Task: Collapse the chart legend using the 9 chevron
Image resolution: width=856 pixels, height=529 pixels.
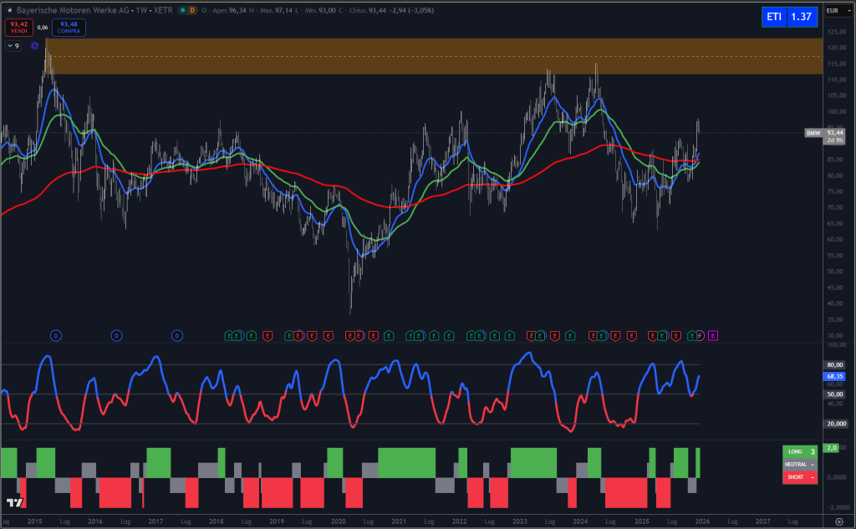Action: (x=13, y=45)
